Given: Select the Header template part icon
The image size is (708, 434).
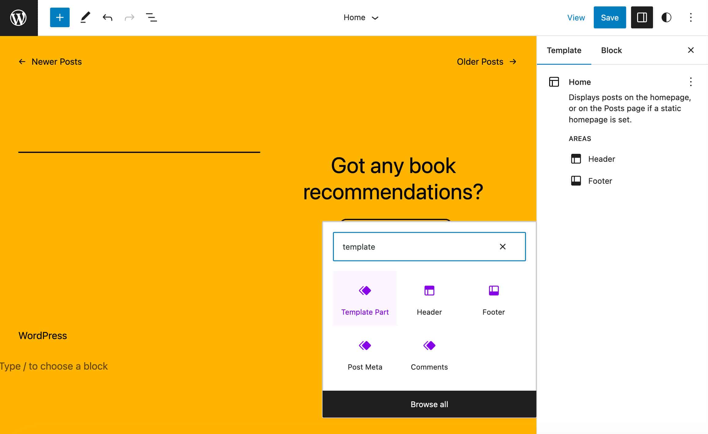Looking at the screenshot, I should 429,290.
